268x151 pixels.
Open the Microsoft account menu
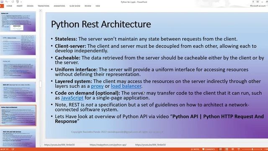coord(258,6)
